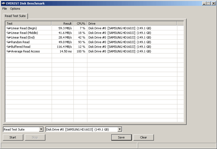Click the 59.3 MB/s result value
Image resolution: width=217 pixels, height=149 pixels.
(x=65, y=28)
